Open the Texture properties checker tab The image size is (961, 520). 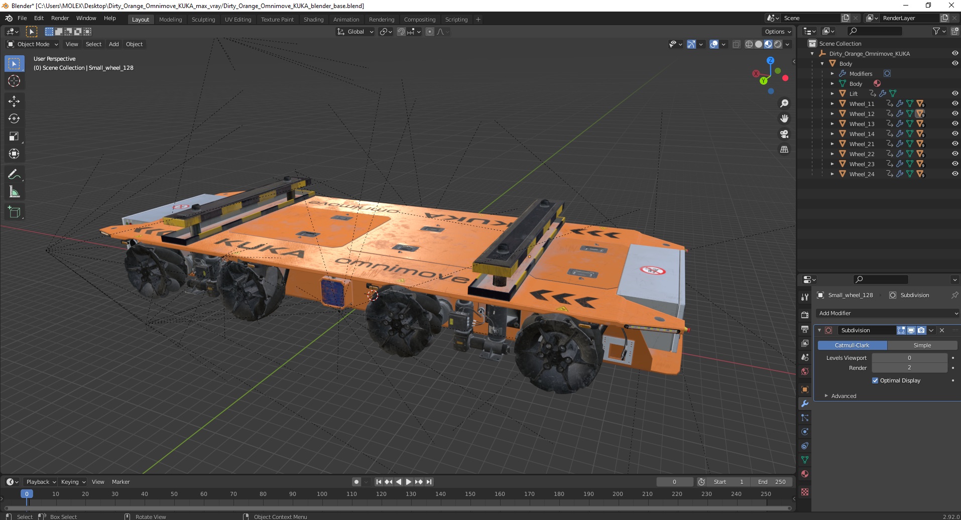(x=805, y=492)
